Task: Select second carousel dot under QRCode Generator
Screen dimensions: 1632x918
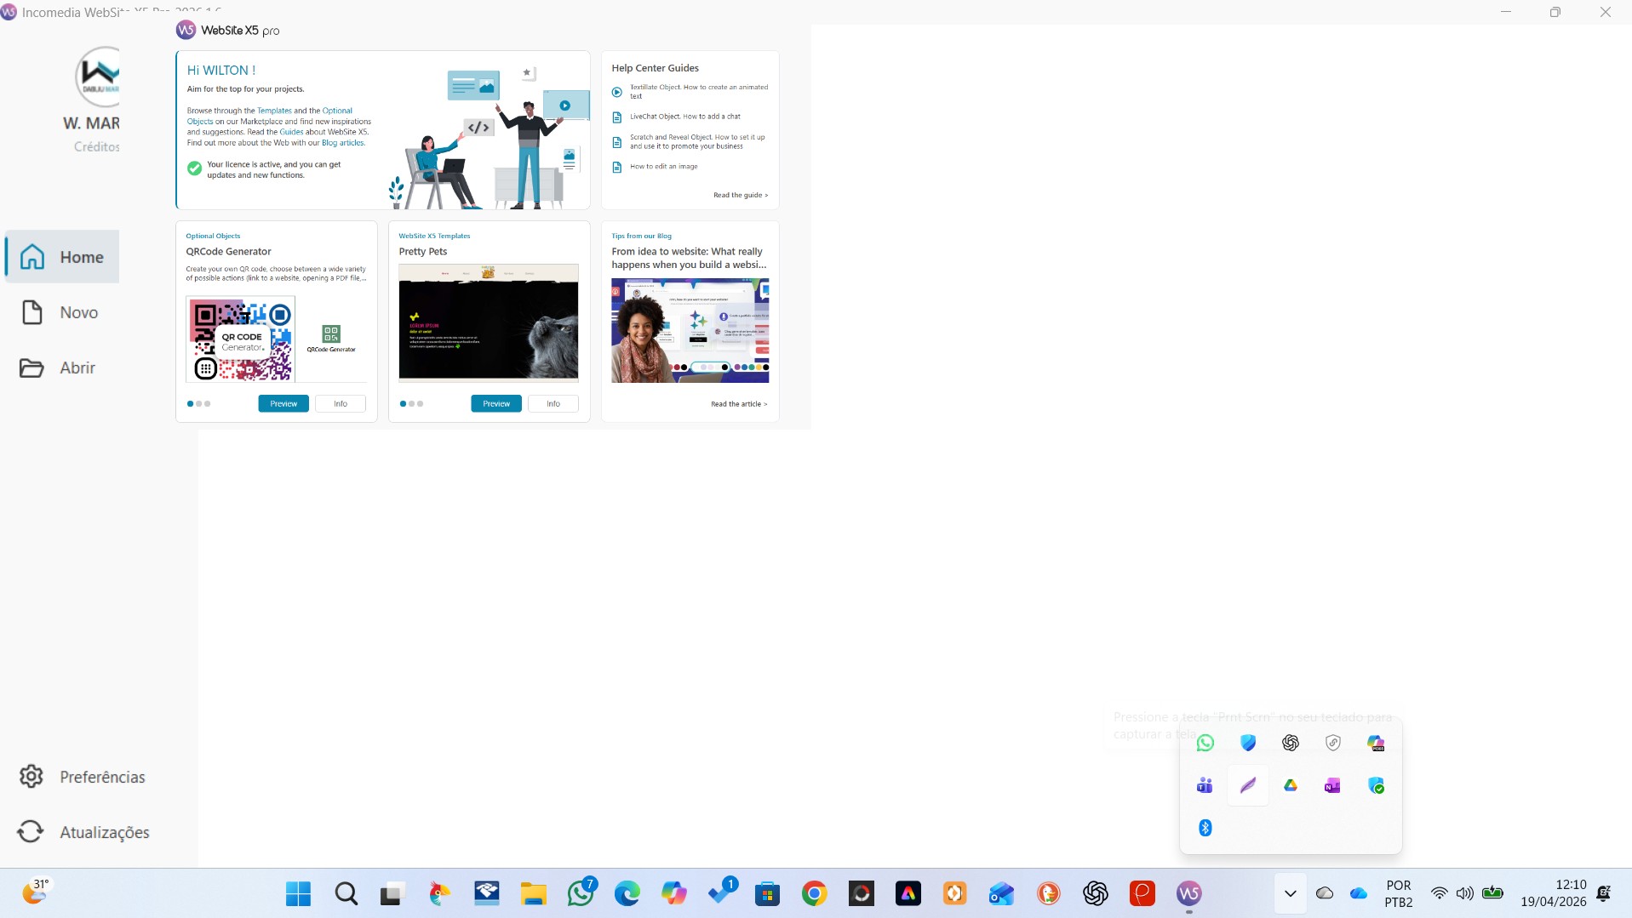Action: [198, 404]
